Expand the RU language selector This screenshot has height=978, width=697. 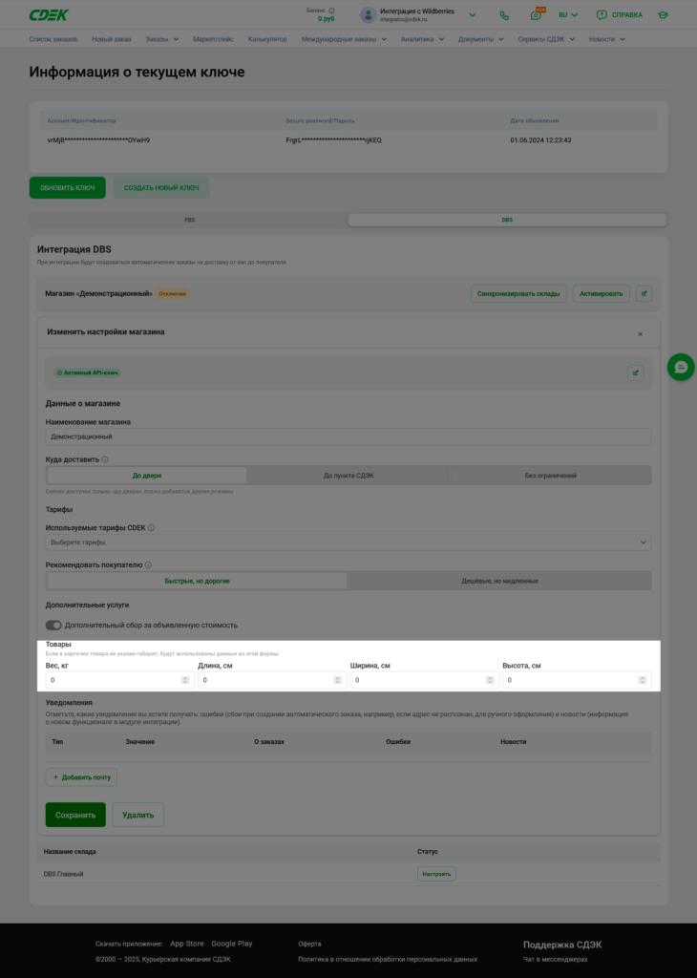[568, 15]
